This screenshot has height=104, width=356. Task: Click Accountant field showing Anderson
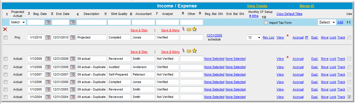(143, 67)
